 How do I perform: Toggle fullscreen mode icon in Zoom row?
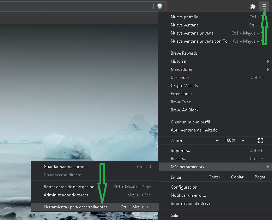point(261,141)
